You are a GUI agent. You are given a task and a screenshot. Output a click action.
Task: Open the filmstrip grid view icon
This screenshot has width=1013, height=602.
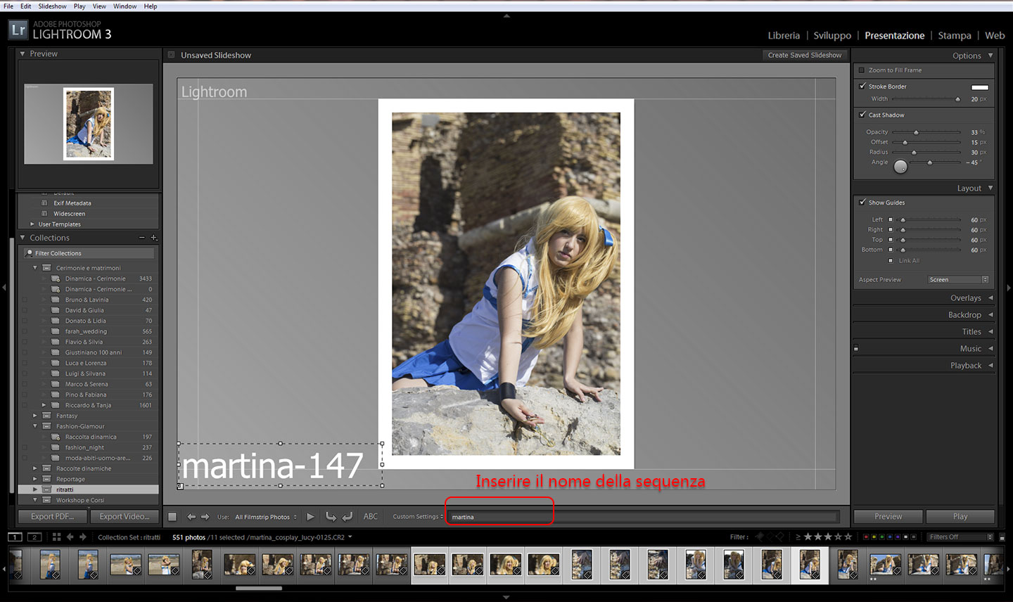pos(56,537)
